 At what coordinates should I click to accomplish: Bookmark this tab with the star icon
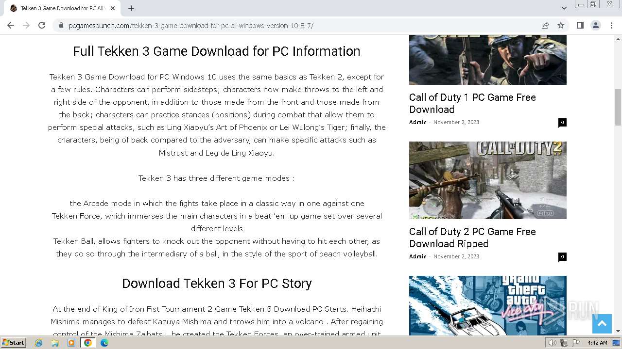561,25
